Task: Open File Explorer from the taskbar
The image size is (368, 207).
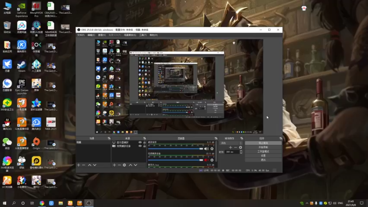Action: (61, 203)
